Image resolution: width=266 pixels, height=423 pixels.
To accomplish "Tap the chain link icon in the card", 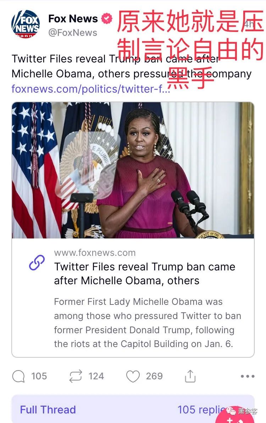I will 37,263.
